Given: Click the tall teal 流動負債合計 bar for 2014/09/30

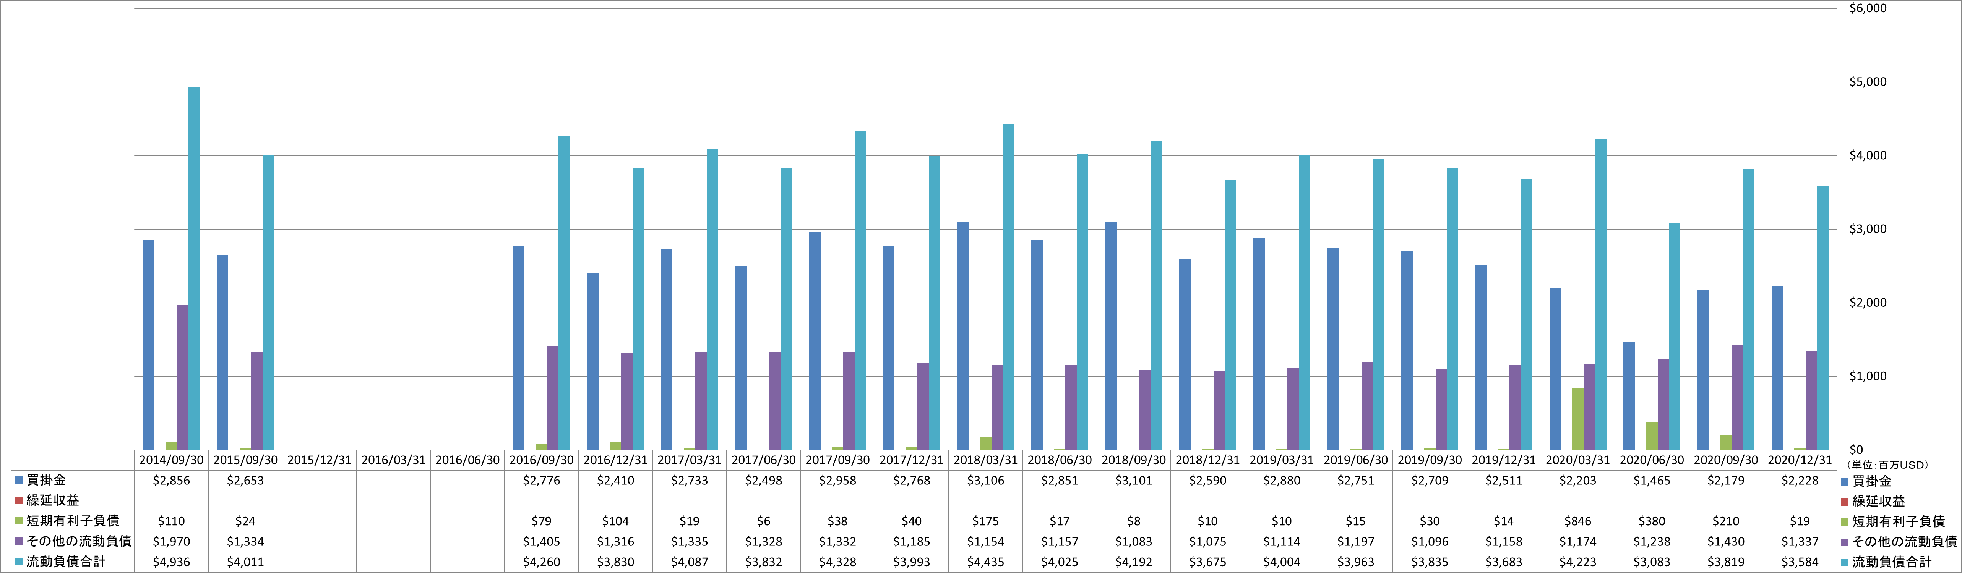Looking at the screenshot, I should [x=194, y=268].
